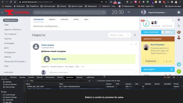Open the Ещё dropdown in post composer tabs
The height and width of the screenshot is (103, 183).
[87, 19]
